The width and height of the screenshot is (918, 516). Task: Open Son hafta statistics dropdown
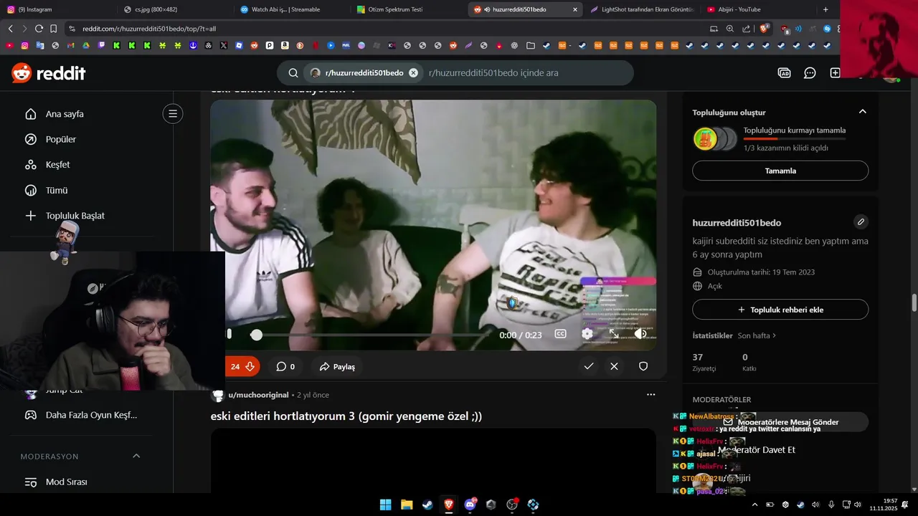tap(757, 335)
